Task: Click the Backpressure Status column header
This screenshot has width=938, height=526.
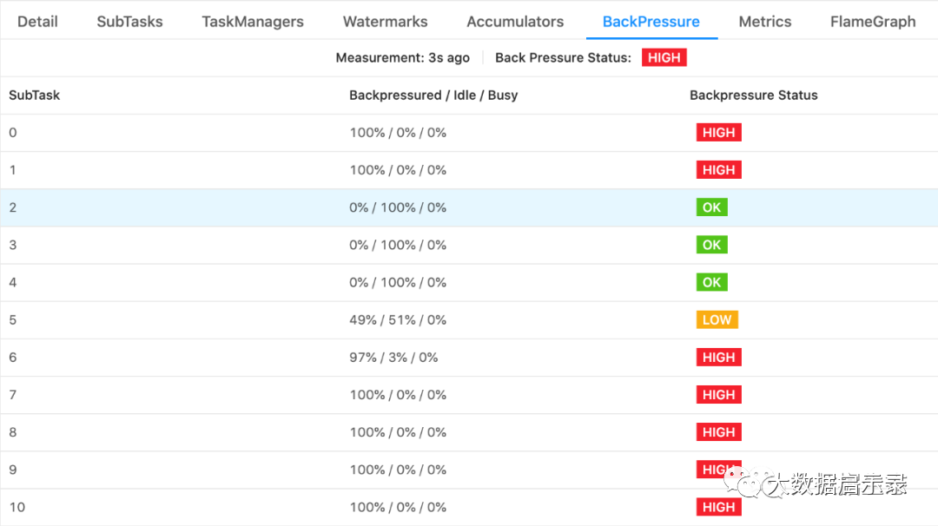Action: [753, 95]
